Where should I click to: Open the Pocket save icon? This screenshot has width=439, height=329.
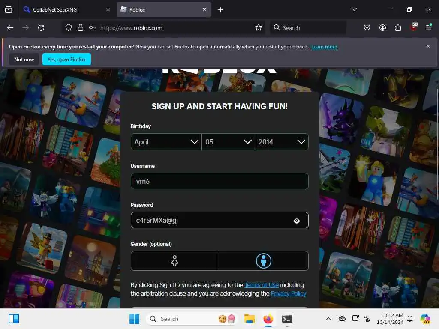(367, 28)
